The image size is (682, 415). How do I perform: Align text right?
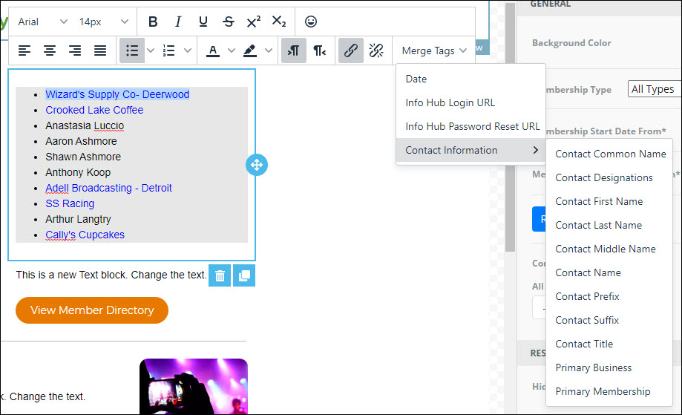pyautogui.click(x=75, y=51)
